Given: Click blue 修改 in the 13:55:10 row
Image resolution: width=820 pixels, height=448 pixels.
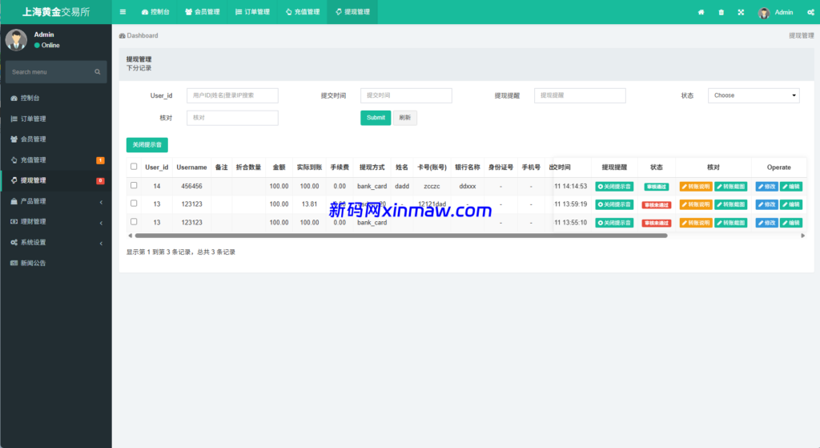Looking at the screenshot, I should pyautogui.click(x=766, y=223).
